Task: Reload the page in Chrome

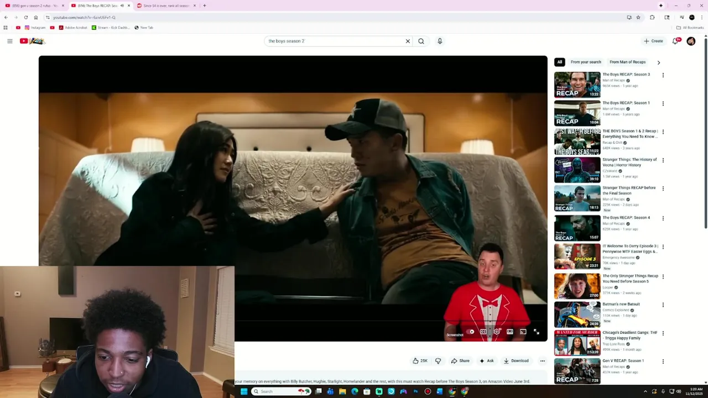Action: (25, 17)
